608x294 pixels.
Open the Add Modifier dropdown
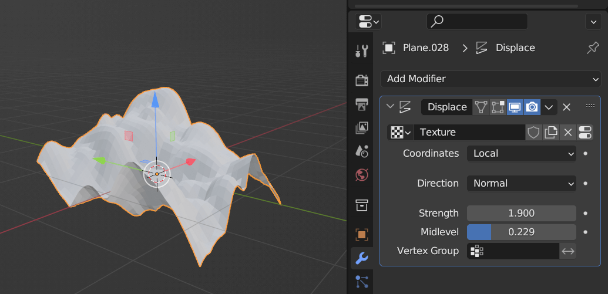click(x=491, y=79)
